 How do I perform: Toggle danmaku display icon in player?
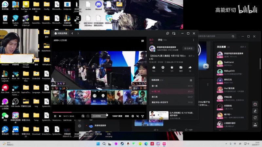pos(83,116)
